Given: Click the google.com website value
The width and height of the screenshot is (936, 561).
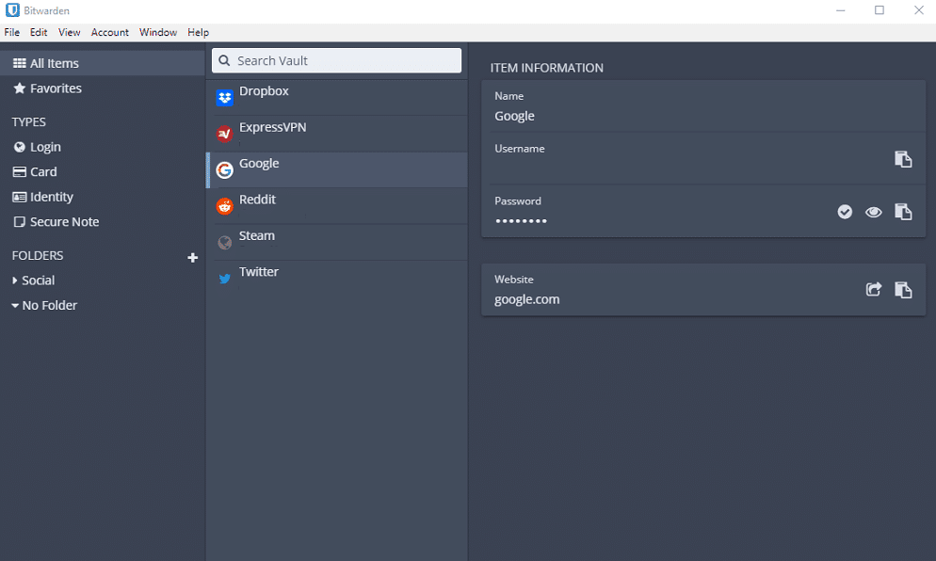Looking at the screenshot, I should [x=526, y=299].
